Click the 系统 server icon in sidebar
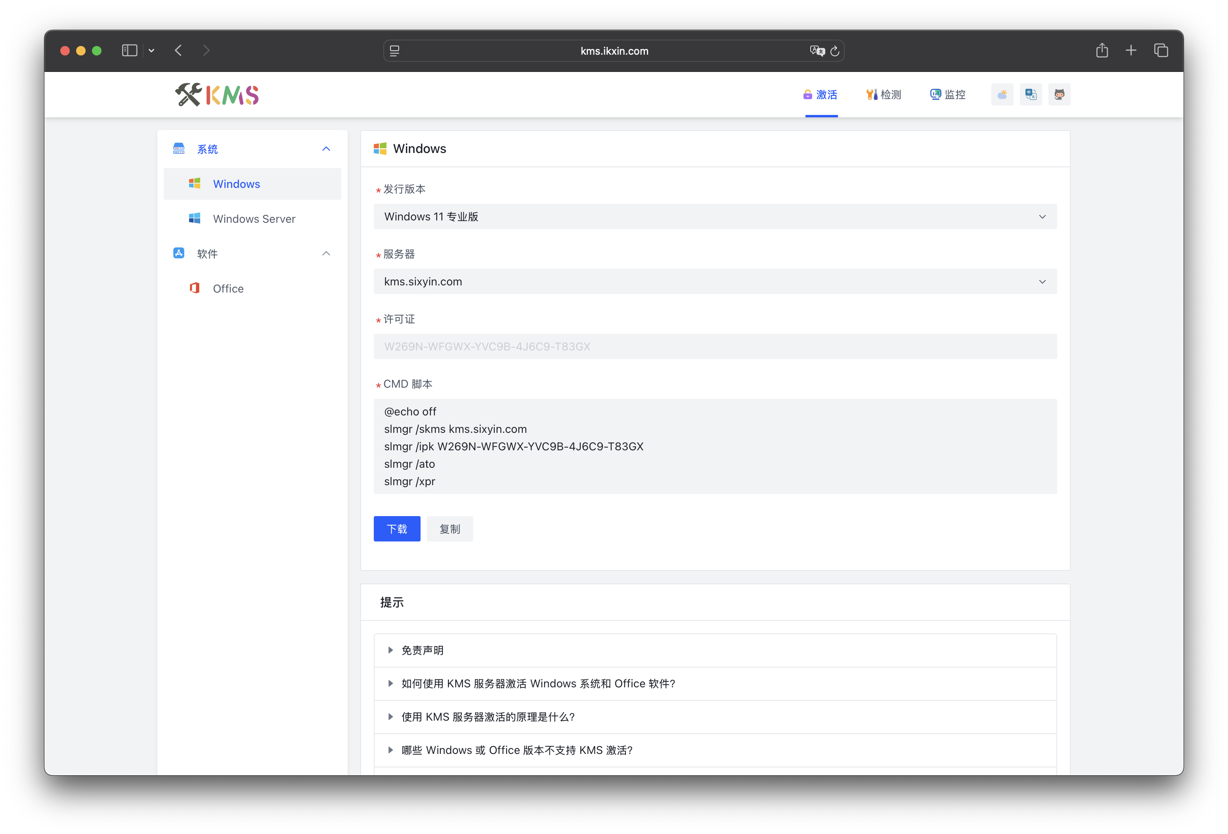The image size is (1228, 834). [179, 149]
